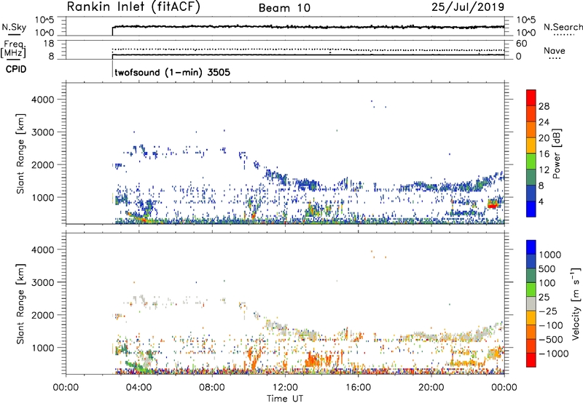This screenshot has width=583, height=403.
Task: Select '24' on the Power color bar
Action: (x=544, y=122)
